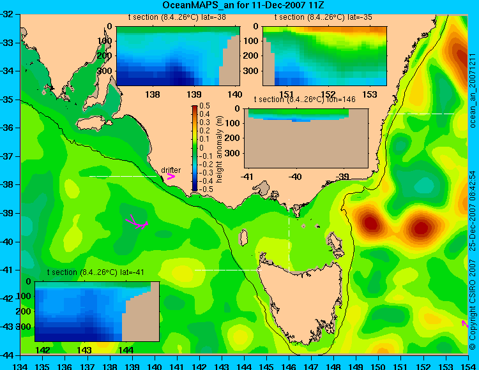Click the '143' label under lat=-41 section
Image resolution: width=479 pixels, height=370 pixels.
(84, 350)
